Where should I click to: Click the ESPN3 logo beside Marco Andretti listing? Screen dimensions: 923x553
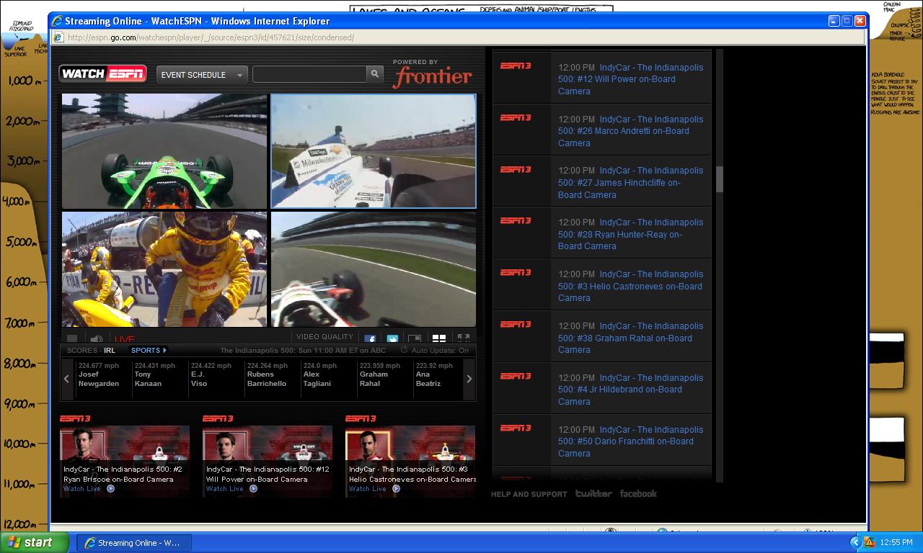click(x=516, y=117)
